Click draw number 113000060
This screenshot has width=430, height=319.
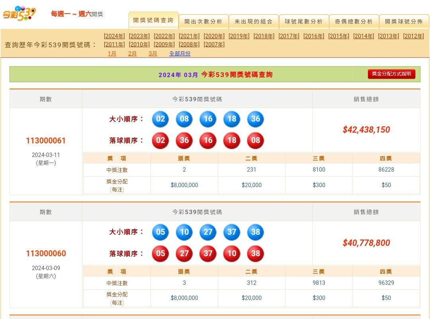pyautogui.click(x=46, y=253)
